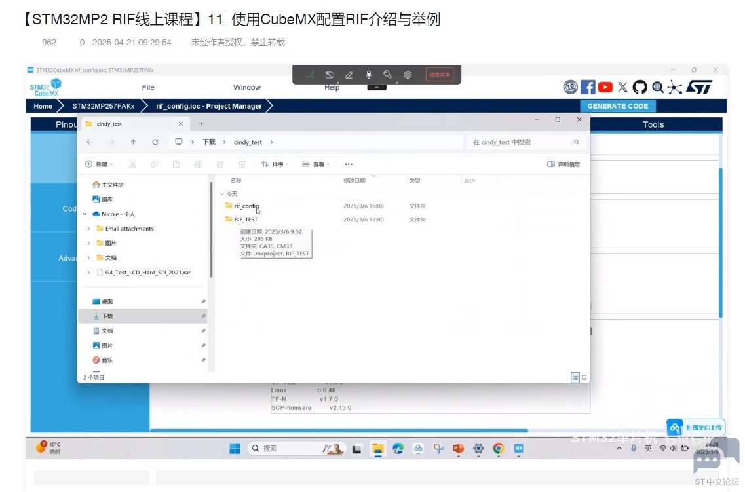Screen dimensions: 745x492
Task: Switch to large icons view toggle
Action: (584, 377)
